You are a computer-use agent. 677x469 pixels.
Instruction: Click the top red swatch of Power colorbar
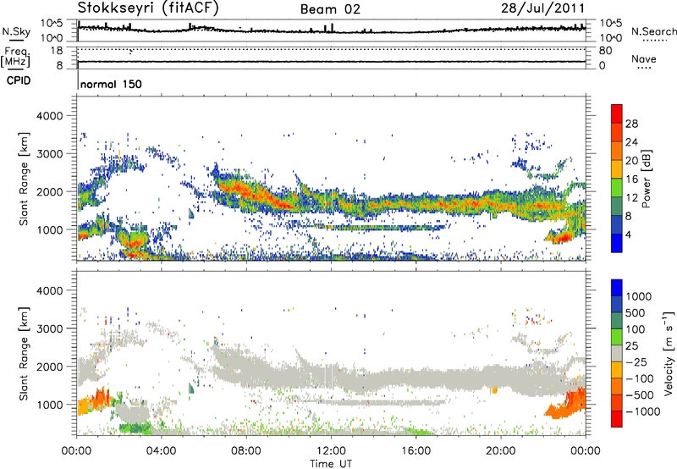coord(617,113)
